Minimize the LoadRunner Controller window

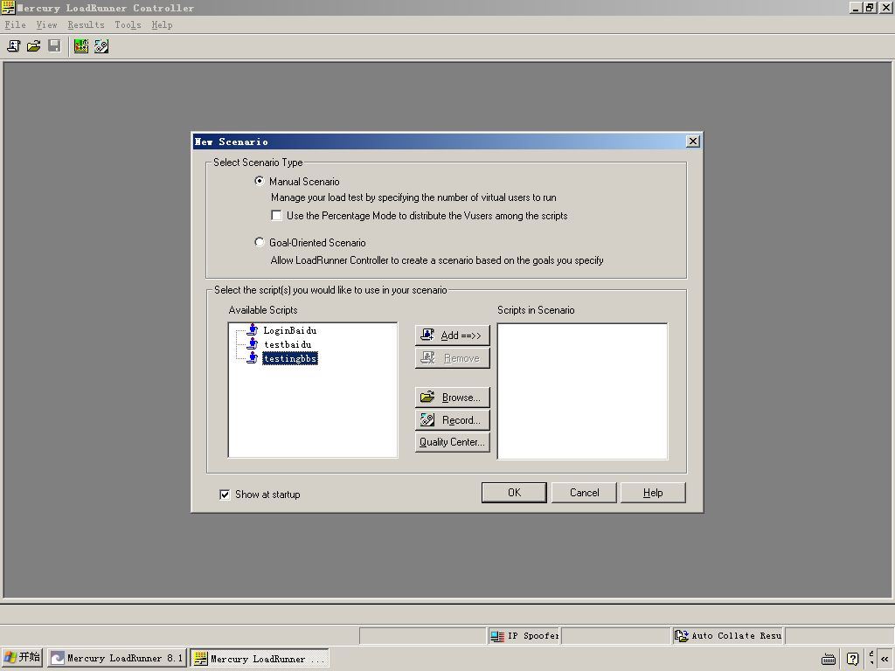[x=856, y=7]
